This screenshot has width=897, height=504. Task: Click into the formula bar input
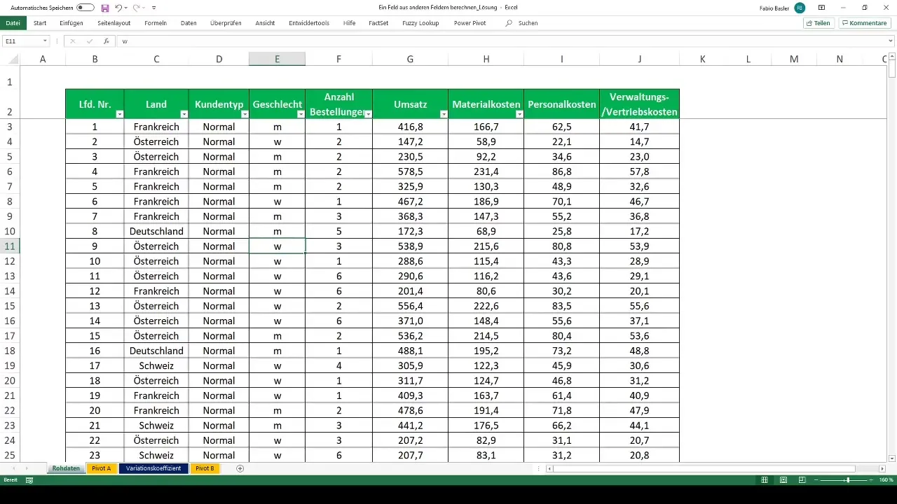pos(501,41)
